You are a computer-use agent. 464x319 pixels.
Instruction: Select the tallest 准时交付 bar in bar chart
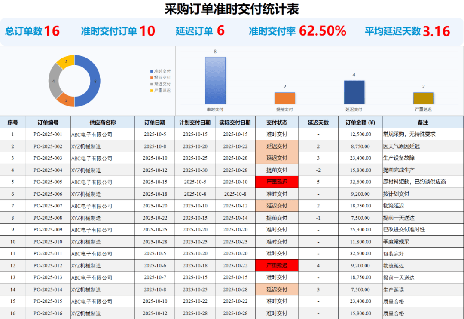(x=215, y=81)
